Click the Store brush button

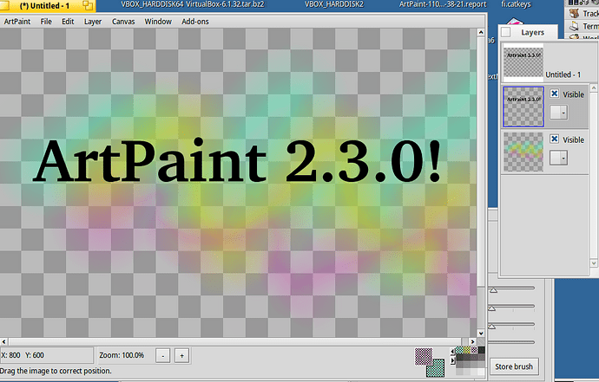[514, 366]
